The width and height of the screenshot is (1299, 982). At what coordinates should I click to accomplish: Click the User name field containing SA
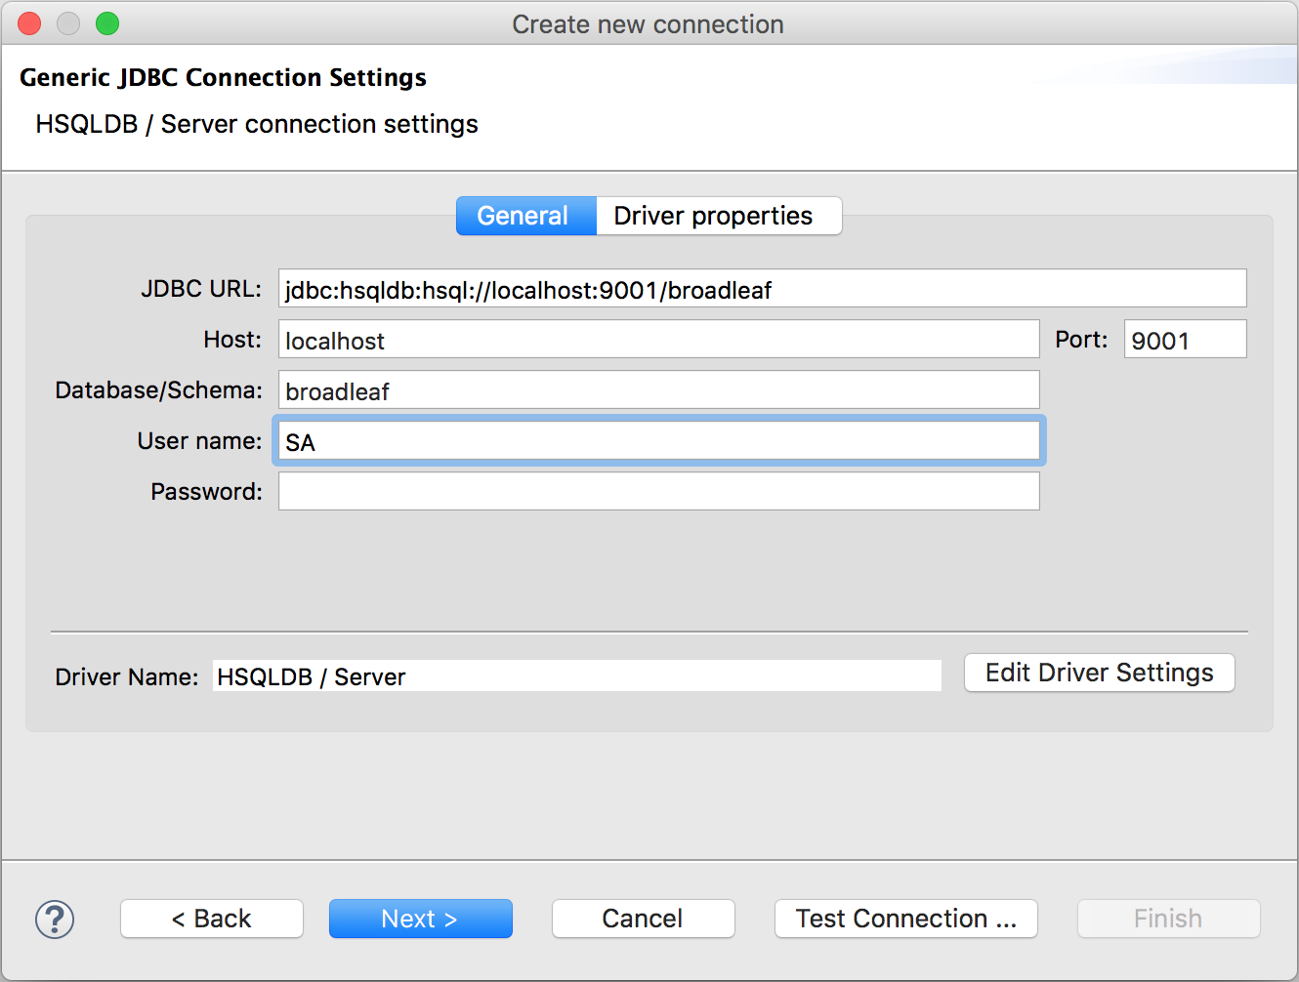658,441
